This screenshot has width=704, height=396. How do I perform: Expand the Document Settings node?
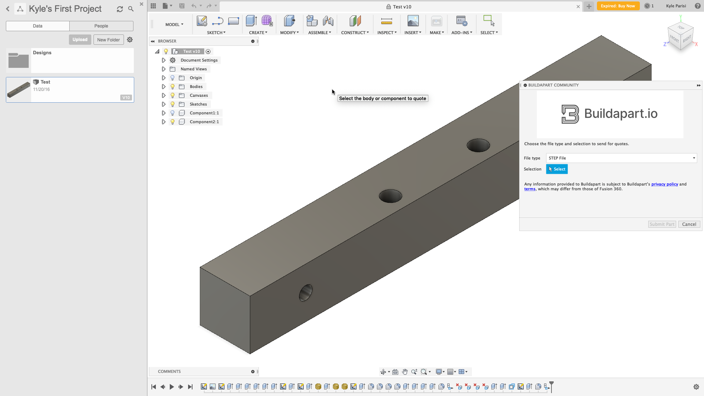click(x=164, y=60)
